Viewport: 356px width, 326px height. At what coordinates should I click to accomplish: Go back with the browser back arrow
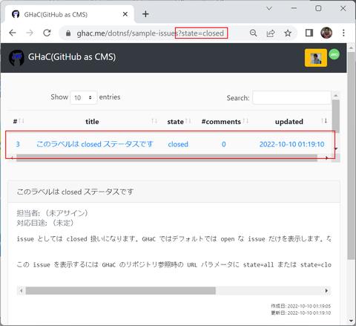point(13,33)
